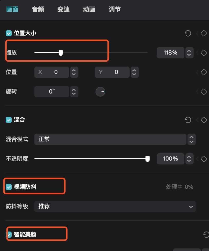Open the 变速 speed tab
209x251 pixels.
point(64,10)
